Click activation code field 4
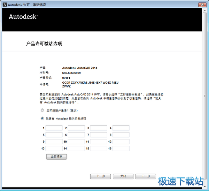 coord(121,128)
